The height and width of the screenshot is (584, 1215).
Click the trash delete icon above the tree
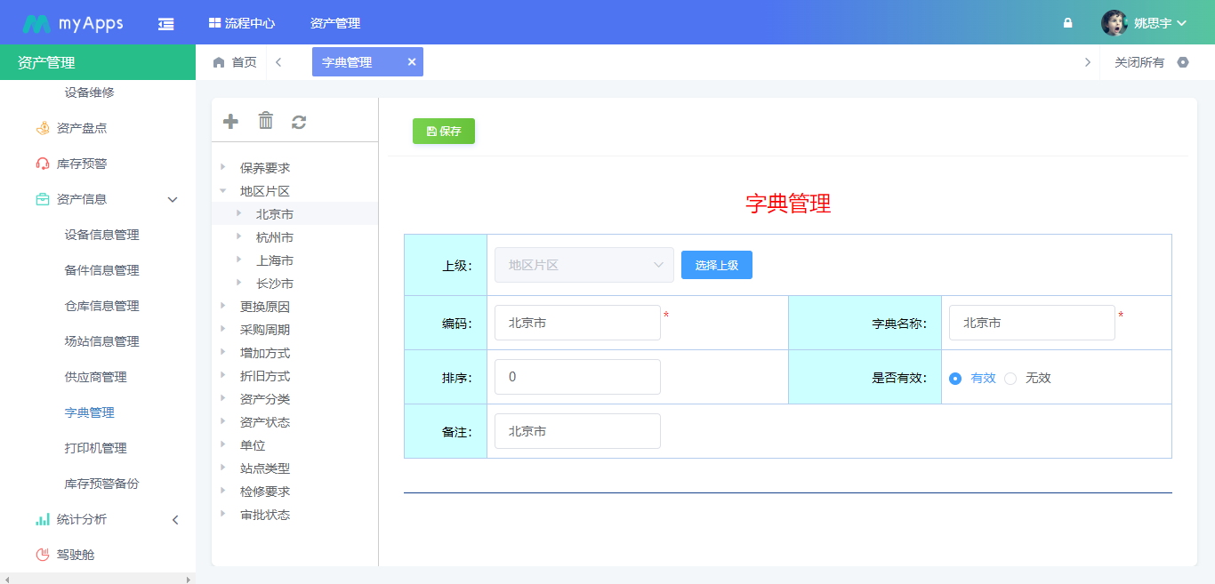pyautogui.click(x=265, y=120)
